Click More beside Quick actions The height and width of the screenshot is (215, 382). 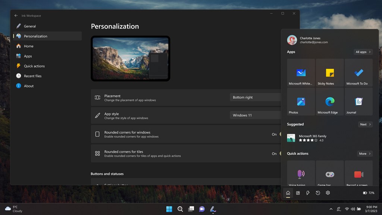(365, 153)
